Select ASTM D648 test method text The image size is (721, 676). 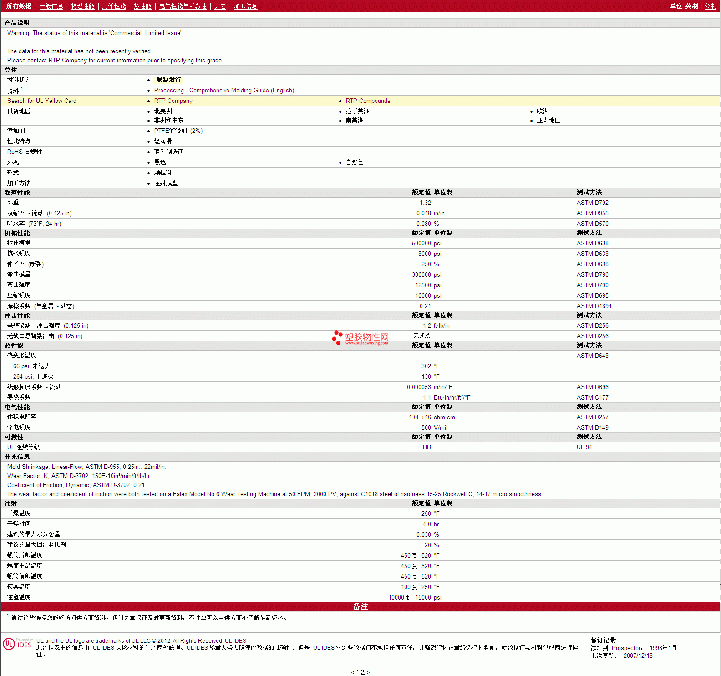tap(592, 356)
